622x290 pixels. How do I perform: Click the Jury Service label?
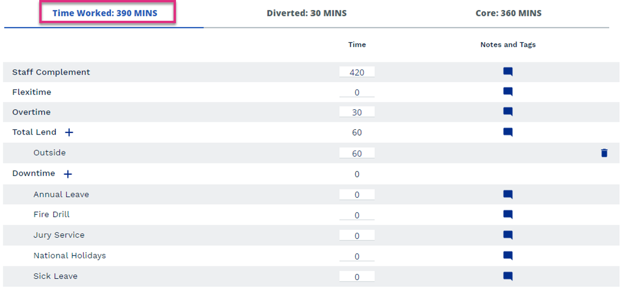59,235
